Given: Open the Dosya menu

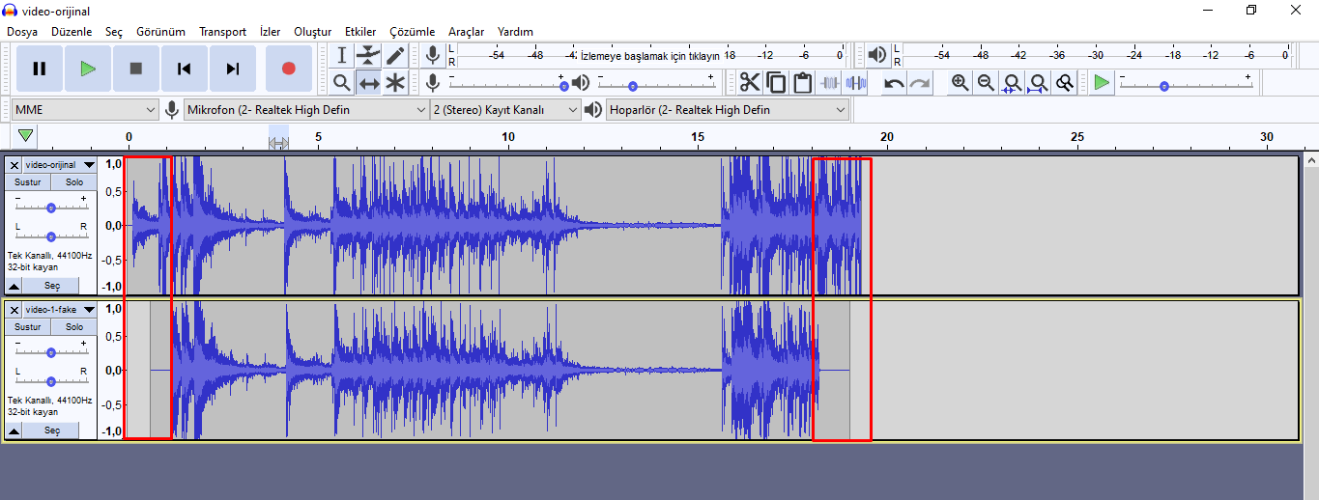Looking at the screenshot, I should click(22, 32).
